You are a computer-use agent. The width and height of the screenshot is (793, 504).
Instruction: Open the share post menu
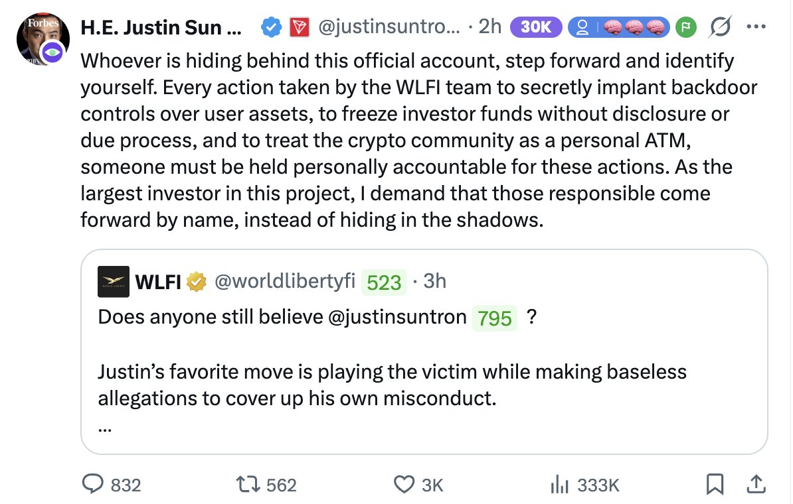point(754,485)
